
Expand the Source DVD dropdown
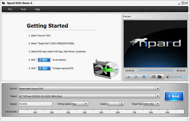tap(158, 88)
